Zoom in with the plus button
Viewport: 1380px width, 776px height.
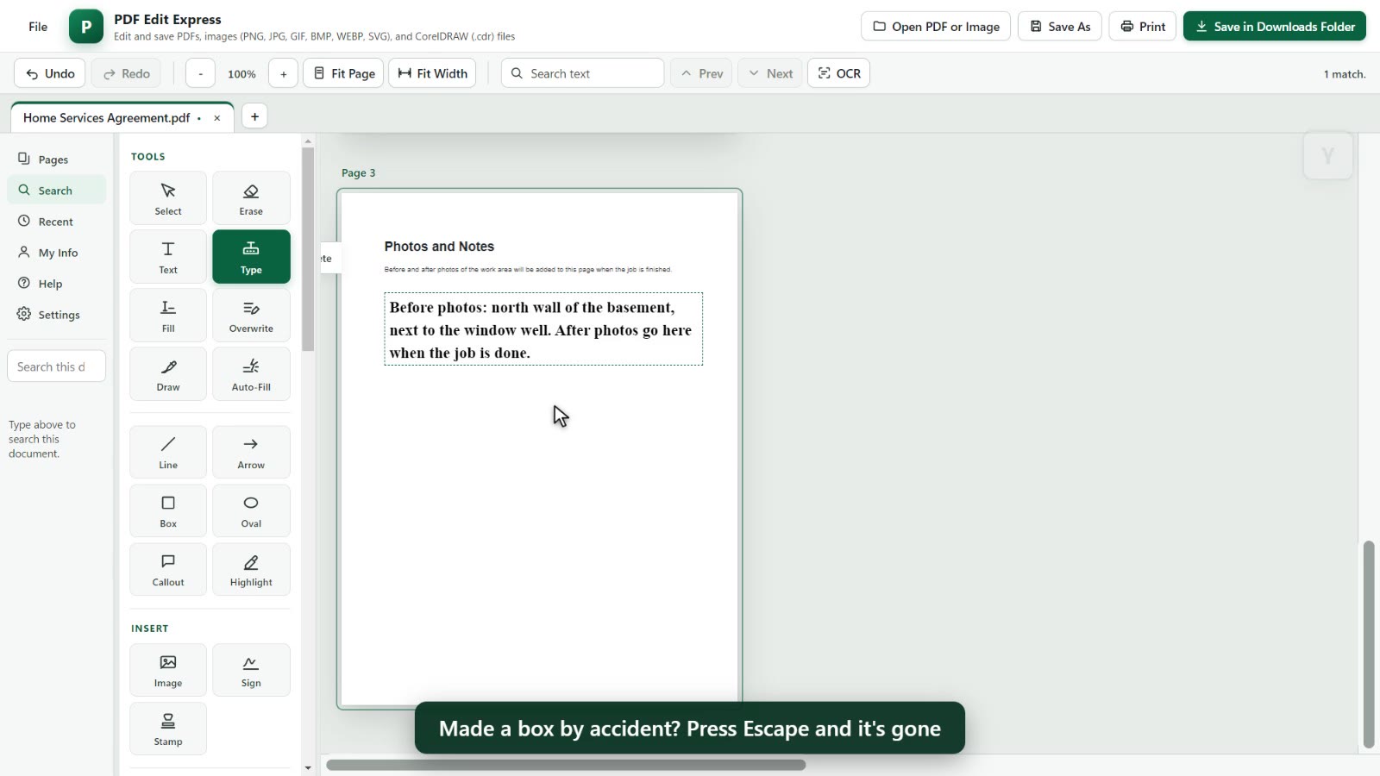[284, 73]
